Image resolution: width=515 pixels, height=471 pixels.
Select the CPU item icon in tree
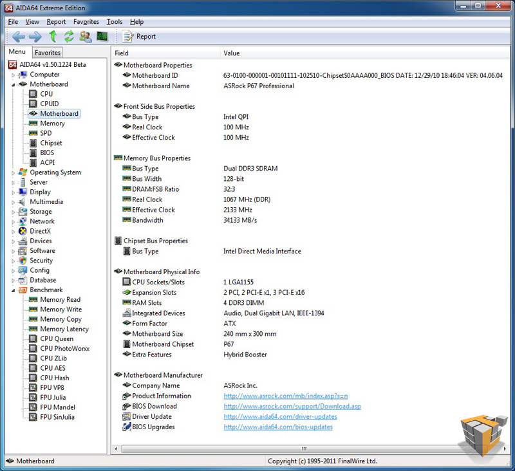33,94
